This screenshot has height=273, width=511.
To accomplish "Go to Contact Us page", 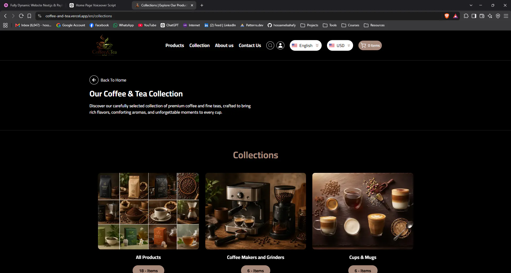I will point(250,45).
